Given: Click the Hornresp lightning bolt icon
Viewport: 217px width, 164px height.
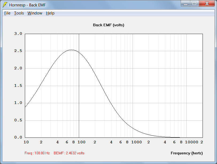Looking at the screenshot, I should pyautogui.click(x=5, y=5).
